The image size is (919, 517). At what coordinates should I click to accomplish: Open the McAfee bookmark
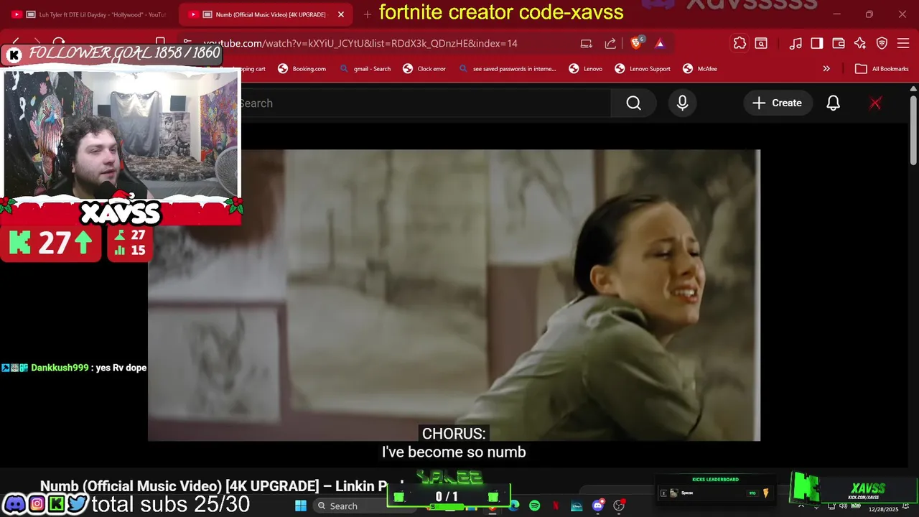click(700, 69)
